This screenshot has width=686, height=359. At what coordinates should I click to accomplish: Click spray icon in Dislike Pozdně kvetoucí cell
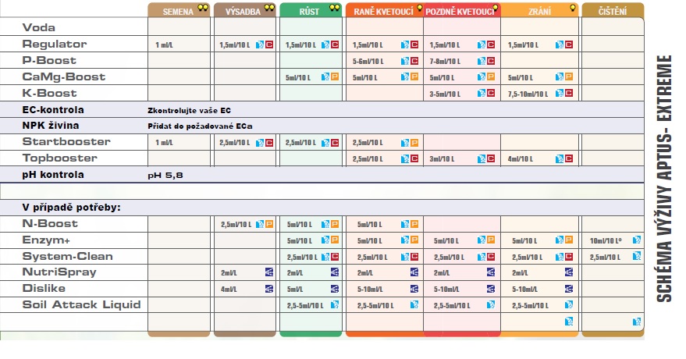491,289
